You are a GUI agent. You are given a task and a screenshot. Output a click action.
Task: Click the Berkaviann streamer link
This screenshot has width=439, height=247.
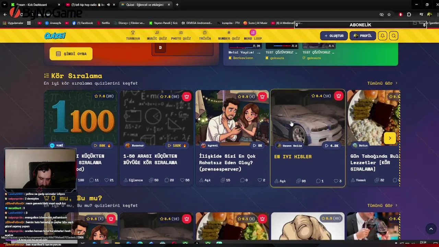pos(243,58)
